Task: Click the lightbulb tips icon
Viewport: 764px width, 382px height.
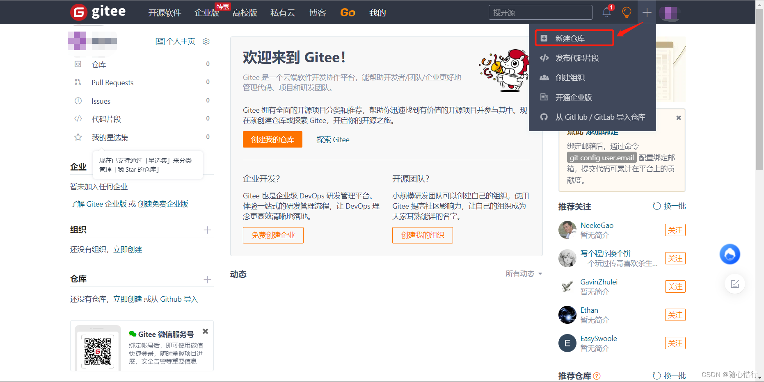Action: pos(627,12)
